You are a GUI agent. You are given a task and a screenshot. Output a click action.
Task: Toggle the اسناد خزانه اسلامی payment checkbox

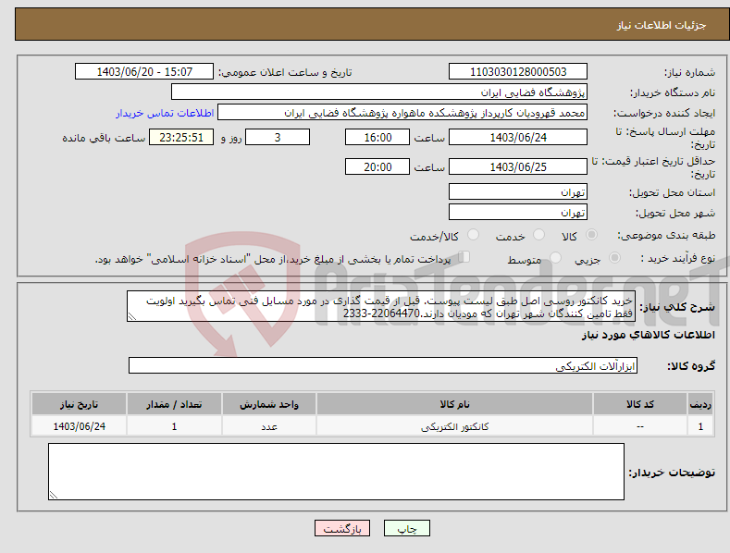464,257
